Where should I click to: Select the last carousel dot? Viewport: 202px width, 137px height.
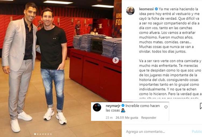coord(51,134)
